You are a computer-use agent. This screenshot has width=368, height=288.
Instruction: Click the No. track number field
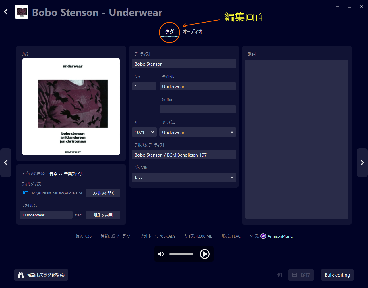click(x=144, y=86)
